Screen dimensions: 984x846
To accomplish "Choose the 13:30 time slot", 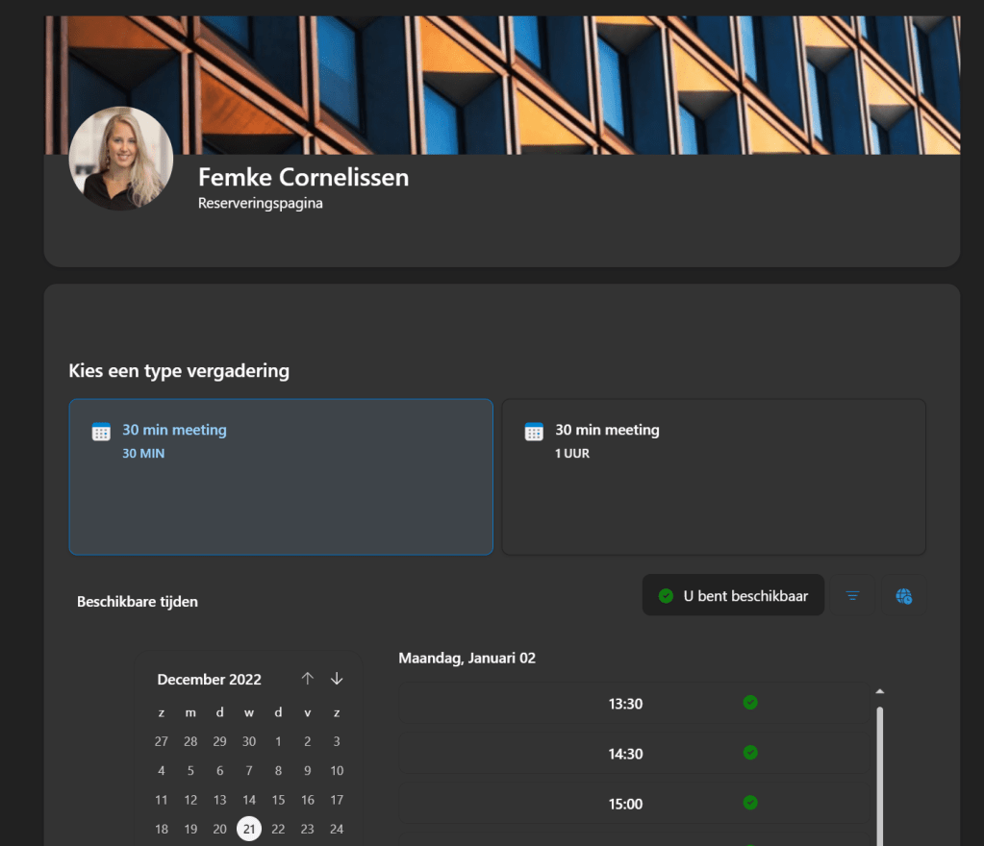I will 625,704.
